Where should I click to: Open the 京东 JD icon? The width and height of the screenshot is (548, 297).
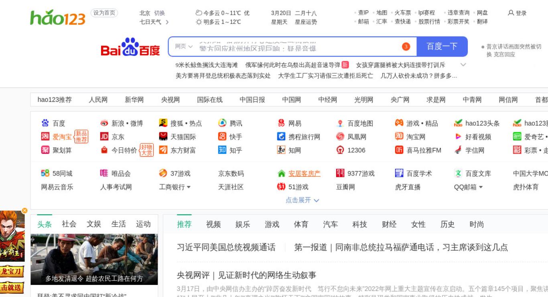[104, 137]
